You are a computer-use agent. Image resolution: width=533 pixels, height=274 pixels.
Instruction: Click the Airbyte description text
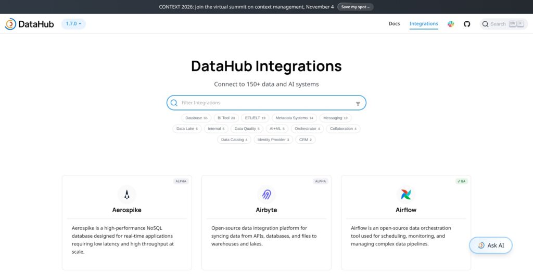pyautogui.click(x=264, y=236)
